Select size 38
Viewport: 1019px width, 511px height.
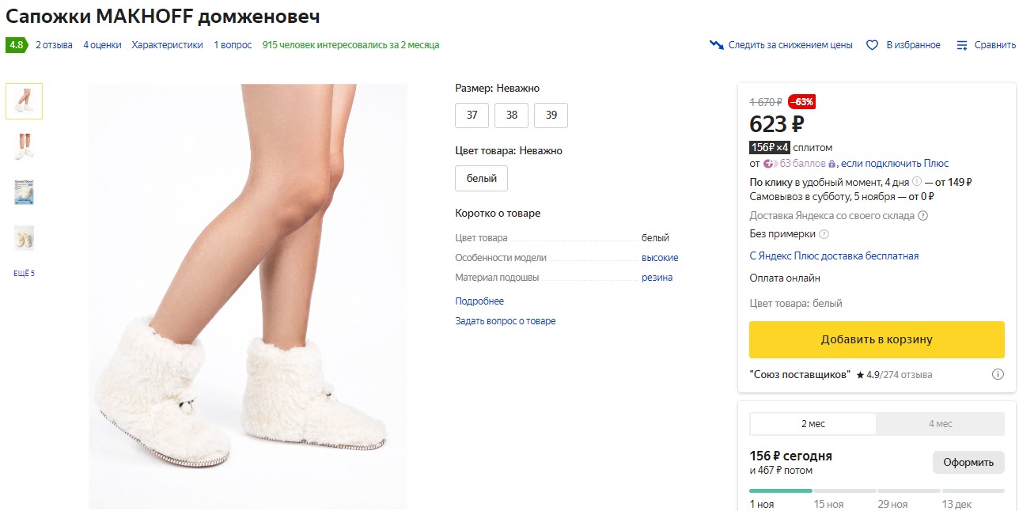click(x=512, y=115)
